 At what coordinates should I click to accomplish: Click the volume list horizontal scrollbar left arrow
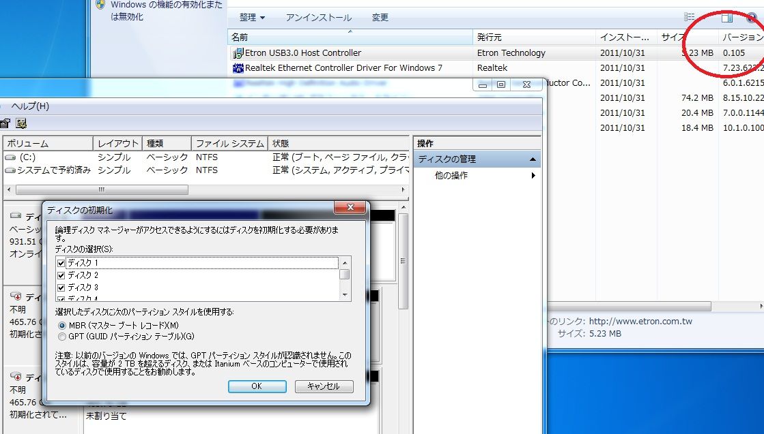tap(10, 189)
